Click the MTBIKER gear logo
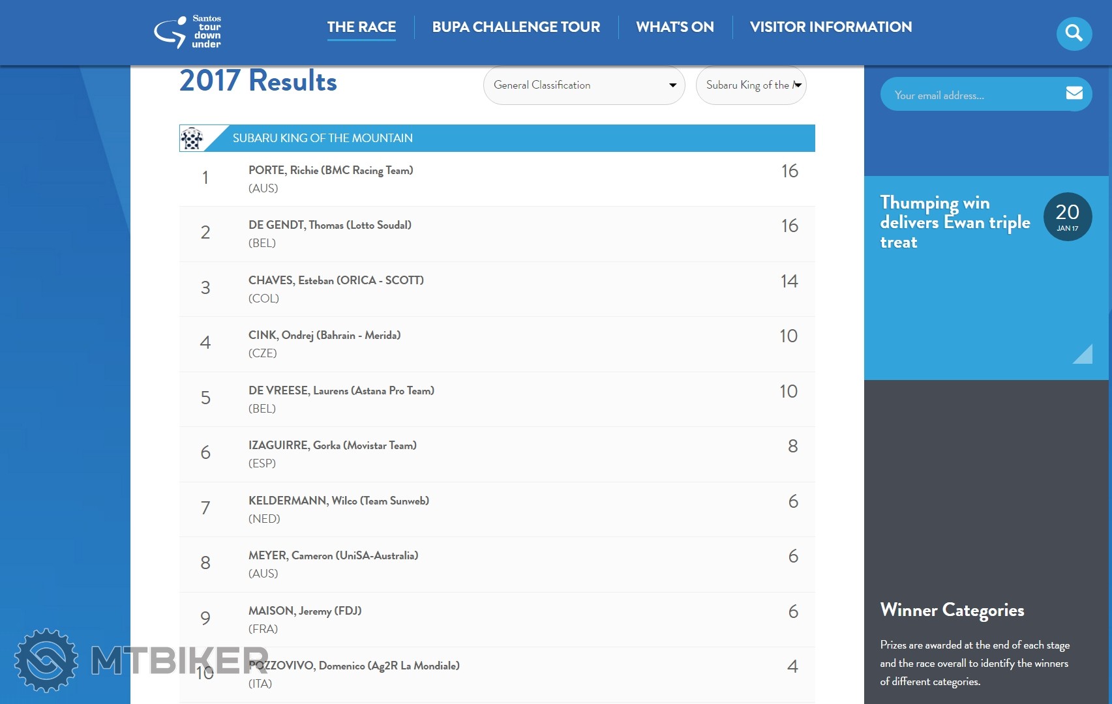The width and height of the screenshot is (1112, 704). coord(46,660)
